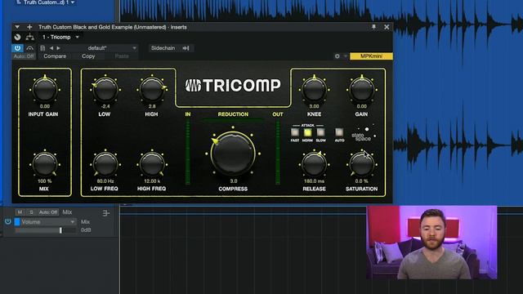Click the MPKmini control link button

click(x=371, y=56)
